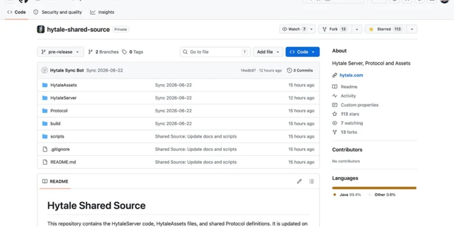Open the HytaleAssets folder
The height and width of the screenshot is (227, 454).
tap(64, 85)
